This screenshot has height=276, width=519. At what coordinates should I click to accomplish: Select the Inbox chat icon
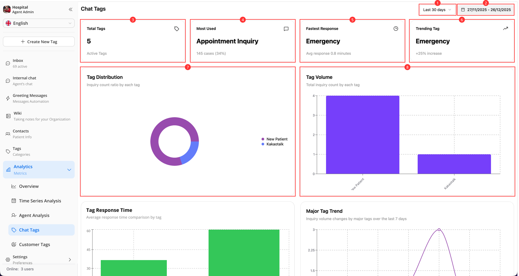tap(8, 63)
